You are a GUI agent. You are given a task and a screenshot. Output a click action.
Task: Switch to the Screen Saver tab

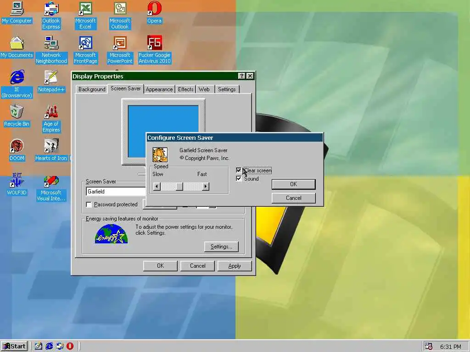pos(126,88)
